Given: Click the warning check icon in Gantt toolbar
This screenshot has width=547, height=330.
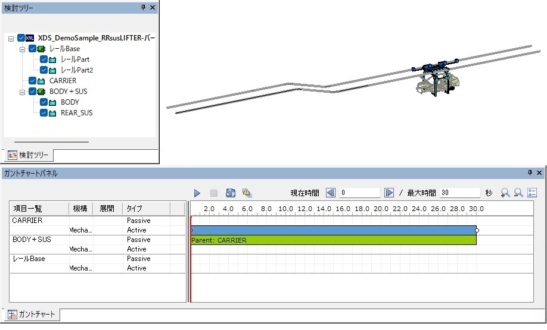Looking at the screenshot, I should pyautogui.click(x=247, y=193).
